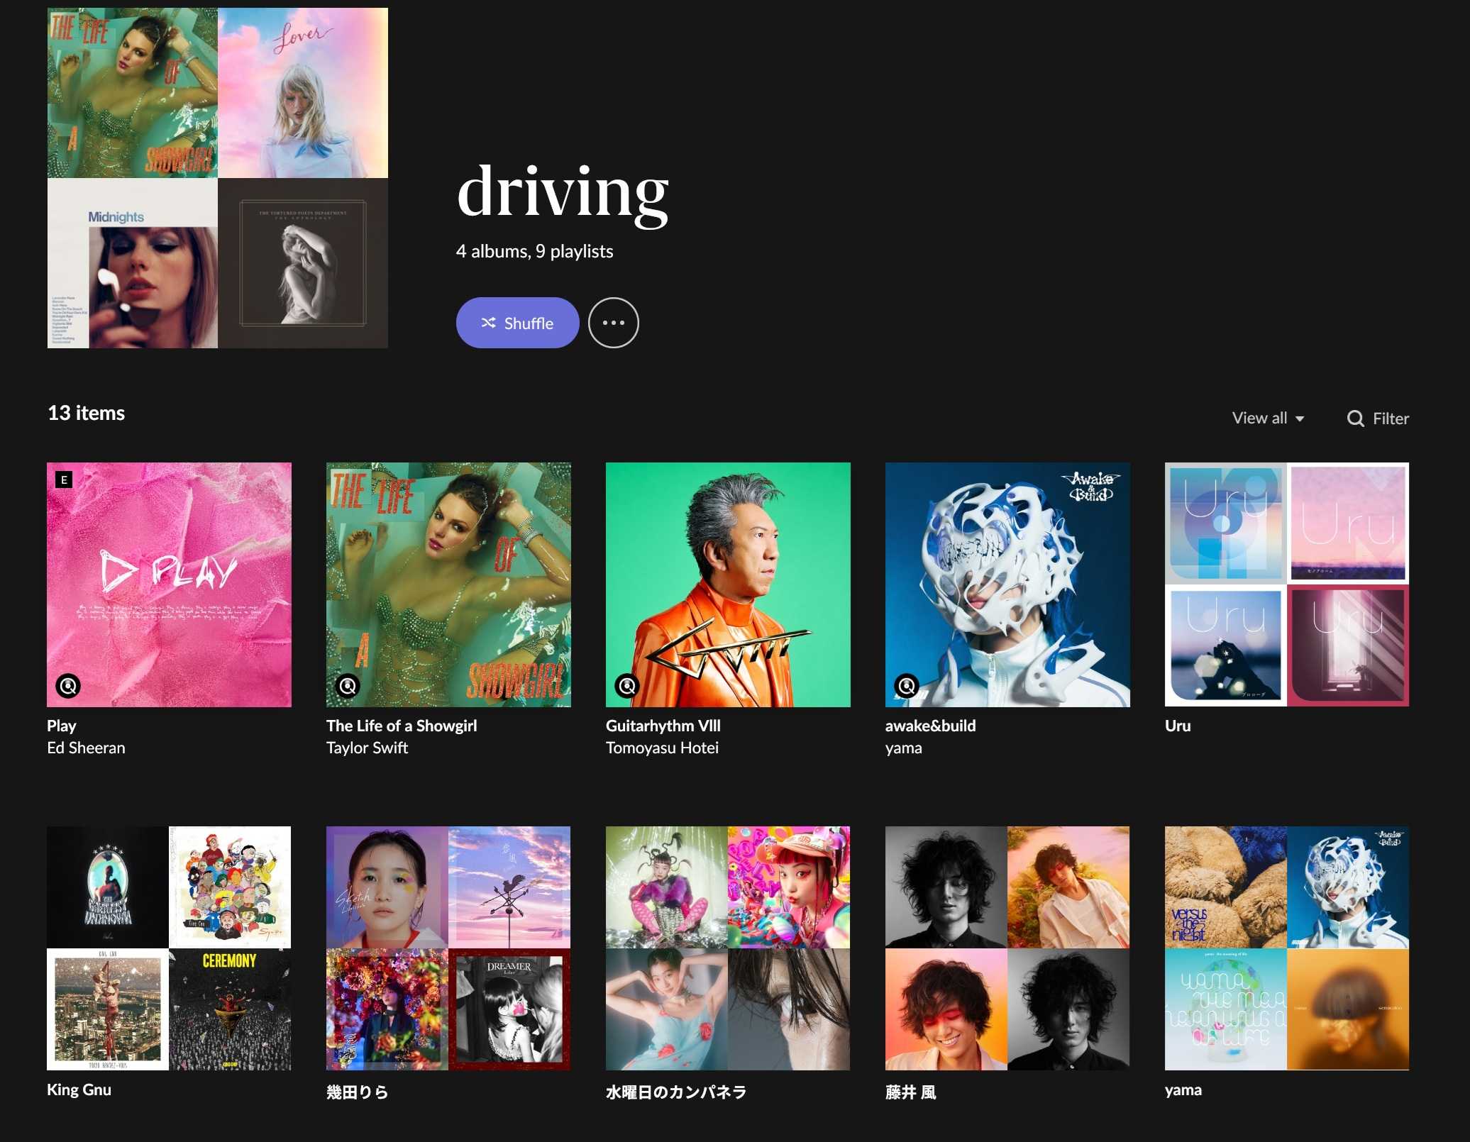This screenshot has height=1142, width=1470.
Task: Click the Qobuz badge on Showgirl cover
Action: coord(348,686)
